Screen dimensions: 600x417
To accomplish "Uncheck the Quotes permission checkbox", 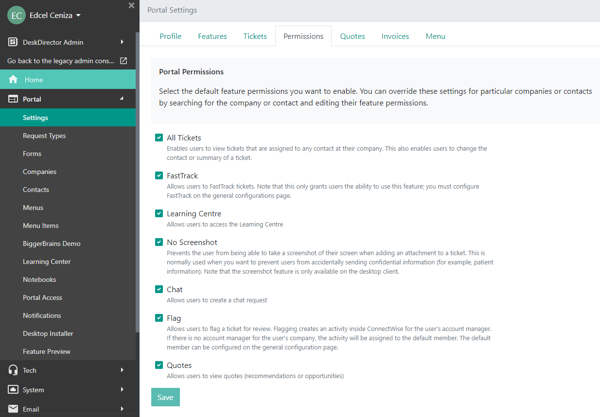I will coord(159,365).
